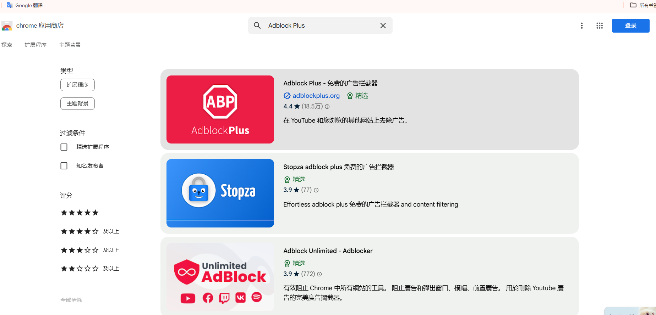The width and height of the screenshot is (656, 315).
Task: Check the 精选扩展程序 filter
Action: [64, 147]
